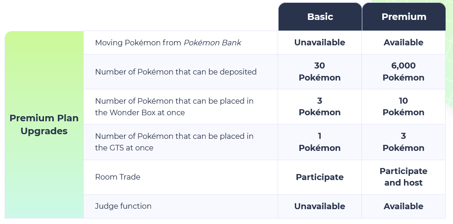Click the Premium "Participate and host" cell
Viewport: 453px width, 224px height.
click(x=403, y=177)
